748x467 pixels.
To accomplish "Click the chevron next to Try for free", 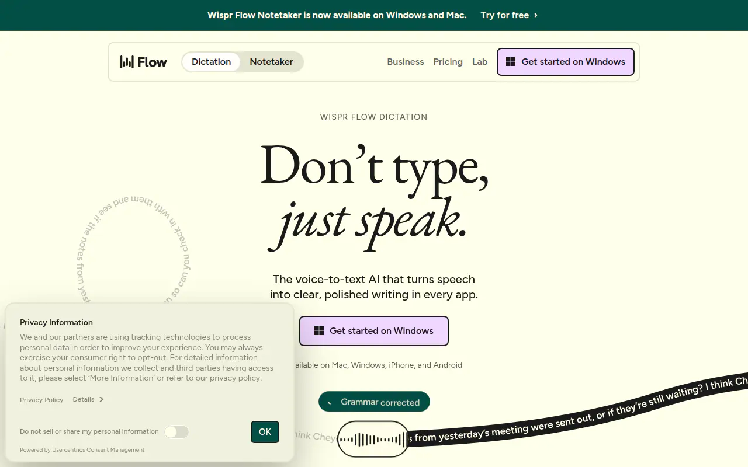I will tap(536, 15).
